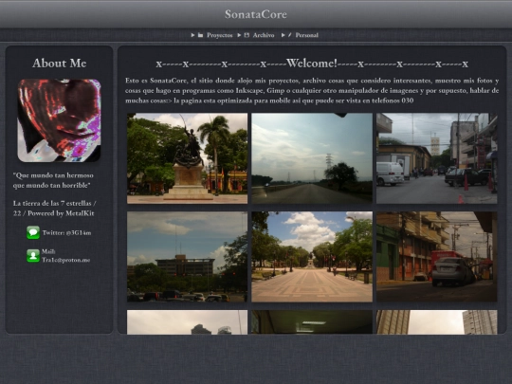
Task: Open the statue monument plaza photo
Action: click(x=187, y=158)
